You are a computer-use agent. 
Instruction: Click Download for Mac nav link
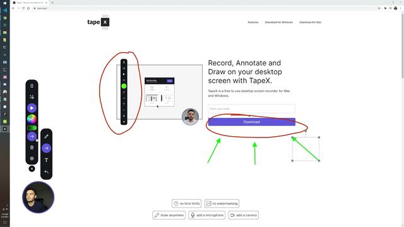310,23
